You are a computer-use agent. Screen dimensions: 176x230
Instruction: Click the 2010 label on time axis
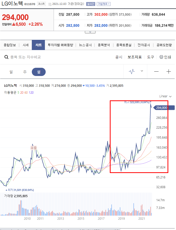point(27,218)
